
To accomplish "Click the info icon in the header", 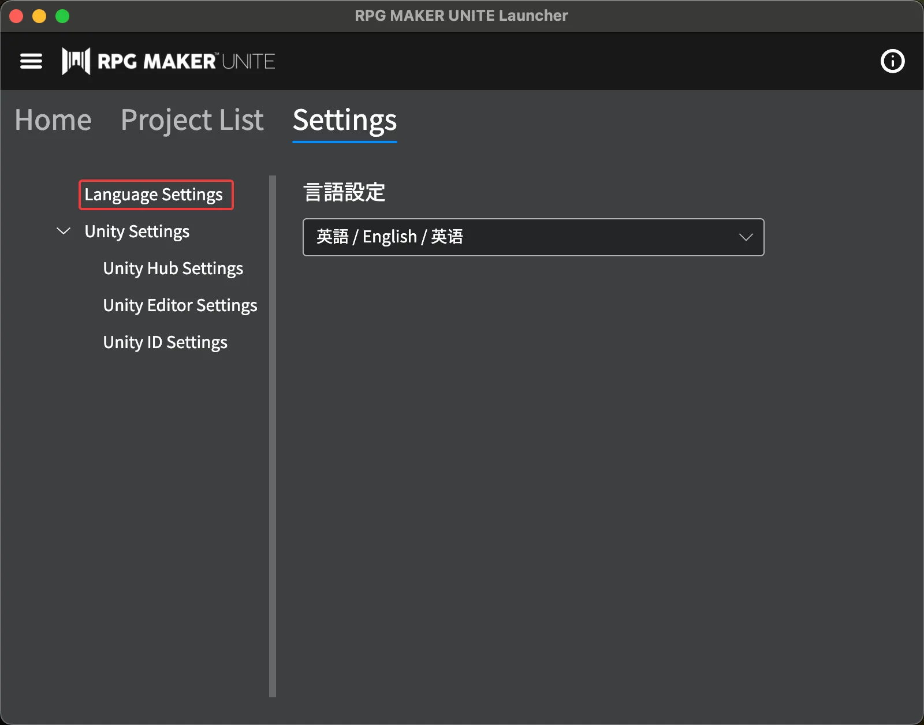I will coord(892,61).
